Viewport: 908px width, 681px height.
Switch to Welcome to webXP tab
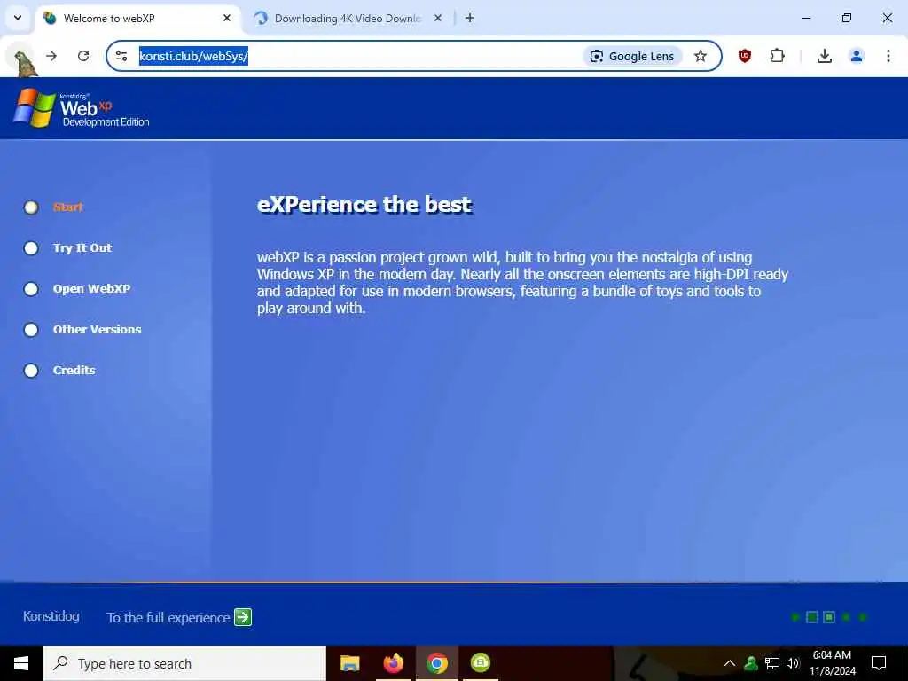(138, 18)
